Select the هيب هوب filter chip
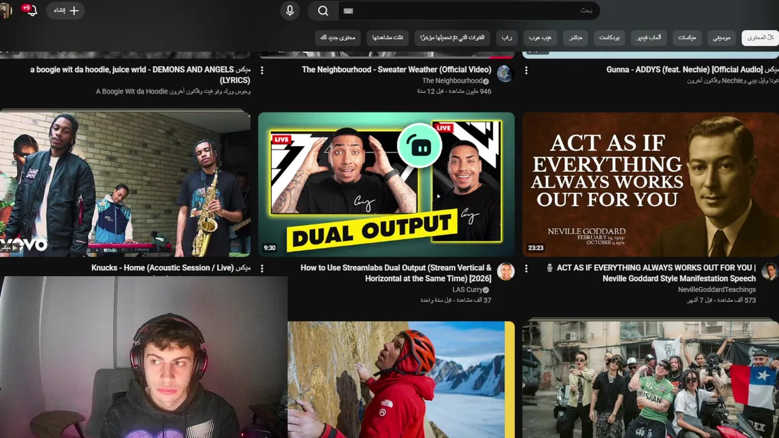 [540, 38]
